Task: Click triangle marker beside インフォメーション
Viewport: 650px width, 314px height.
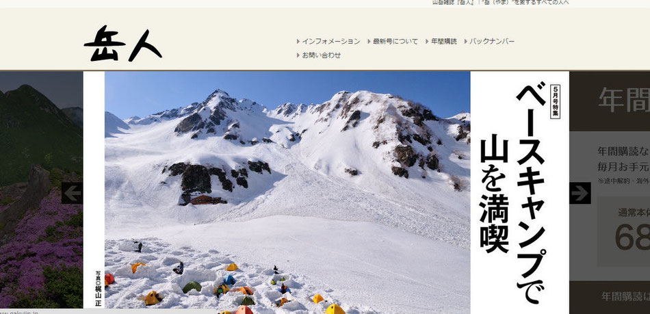Action: point(298,42)
